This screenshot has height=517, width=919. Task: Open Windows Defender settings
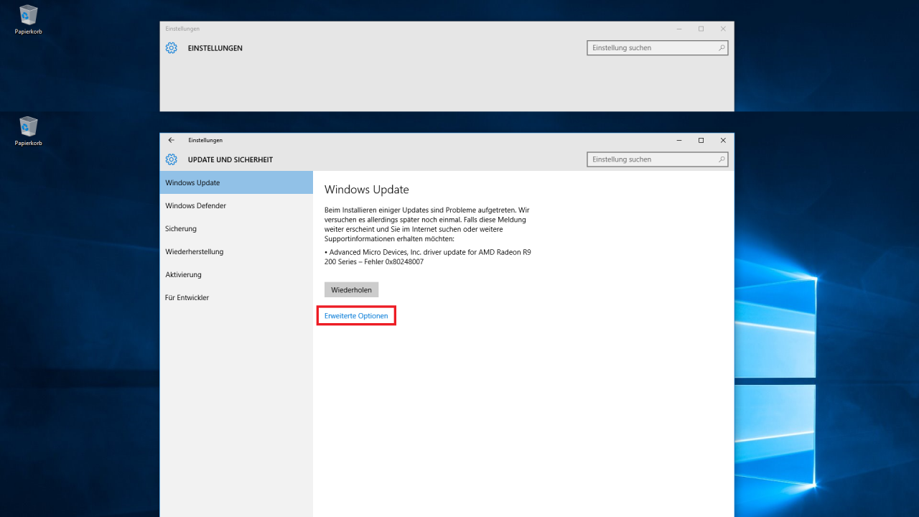[x=236, y=205]
